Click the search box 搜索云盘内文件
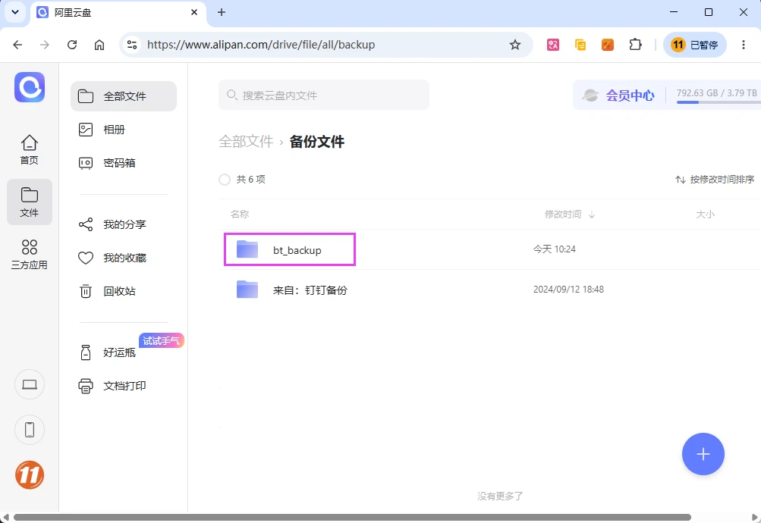This screenshot has width=761, height=523. coord(324,95)
